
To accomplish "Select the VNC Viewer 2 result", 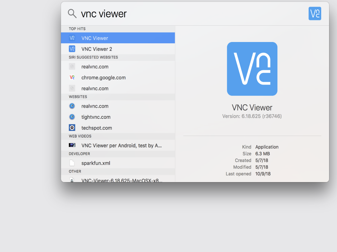I will pyautogui.click(x=118, y=49).
